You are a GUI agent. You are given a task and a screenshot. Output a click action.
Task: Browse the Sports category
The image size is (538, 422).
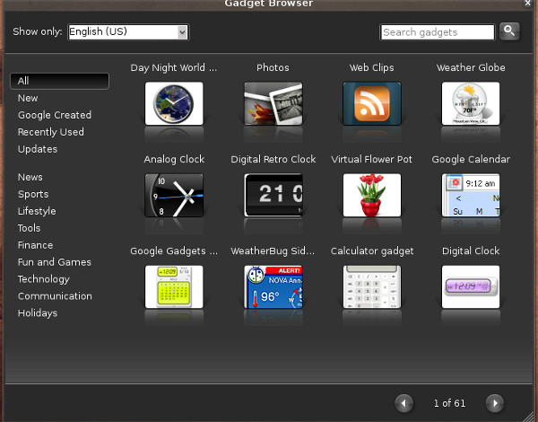point(33,194)
